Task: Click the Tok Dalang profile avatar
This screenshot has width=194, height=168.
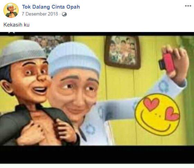Action: click(11, 10)
